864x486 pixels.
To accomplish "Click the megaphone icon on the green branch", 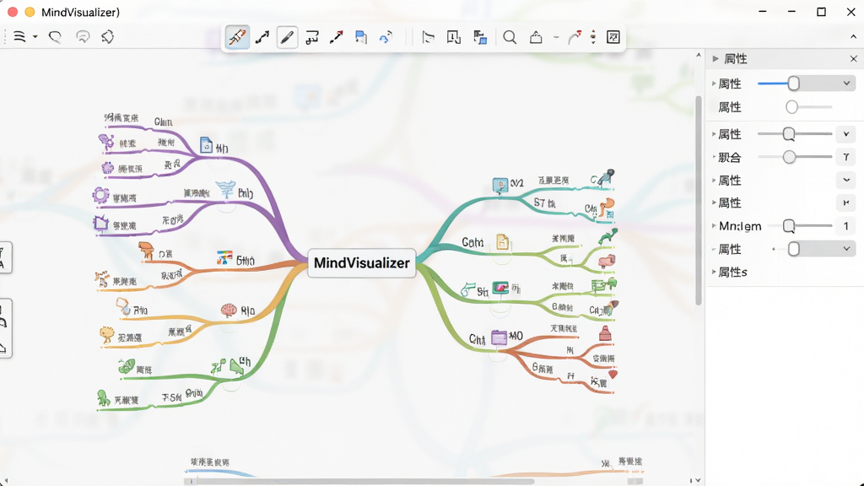I will point(237,366).
